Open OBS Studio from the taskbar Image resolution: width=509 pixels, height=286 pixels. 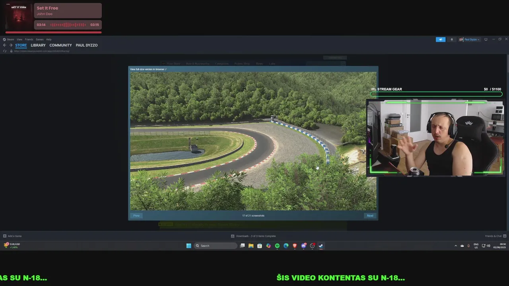(312, 245)
